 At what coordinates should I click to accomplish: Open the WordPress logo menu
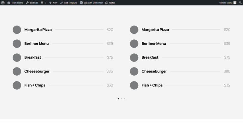click(3, 3)
